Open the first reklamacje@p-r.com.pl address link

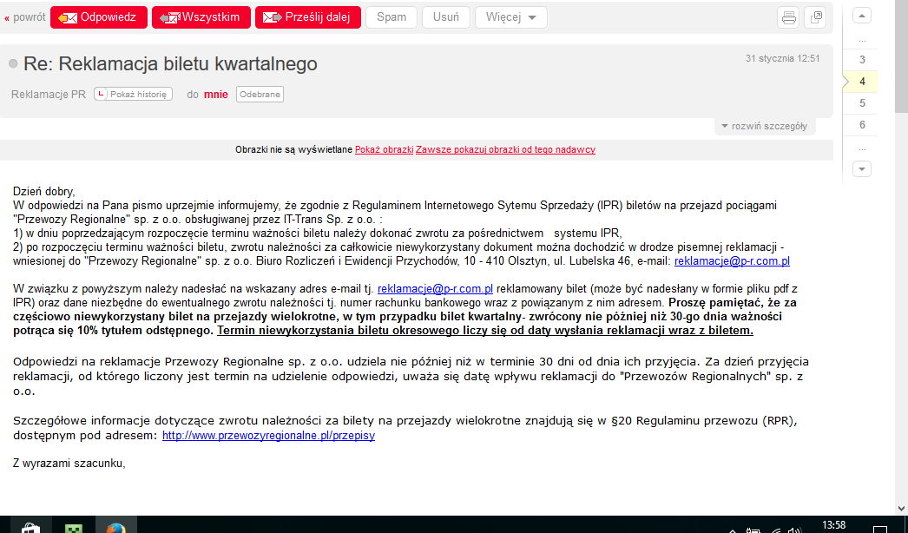pyautogui.click(x=732, y=260)
